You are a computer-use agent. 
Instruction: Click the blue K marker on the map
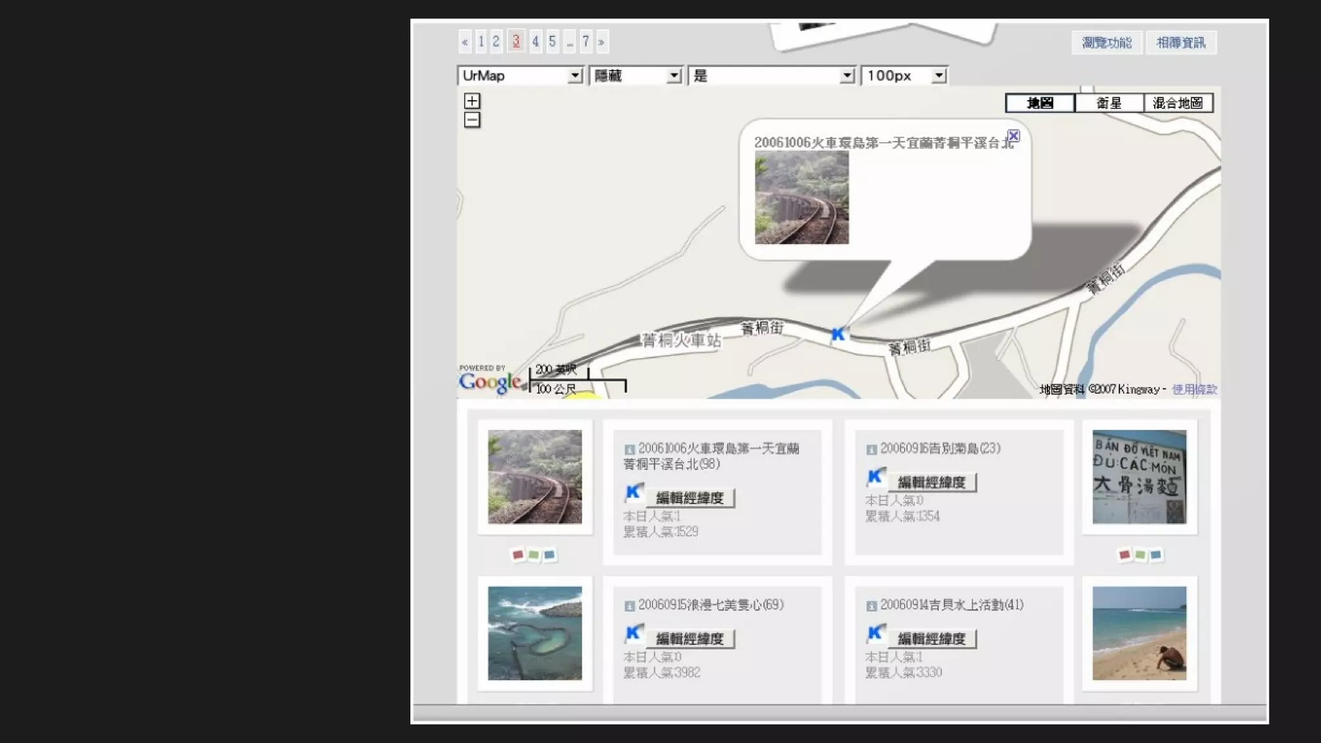point(837,334)
